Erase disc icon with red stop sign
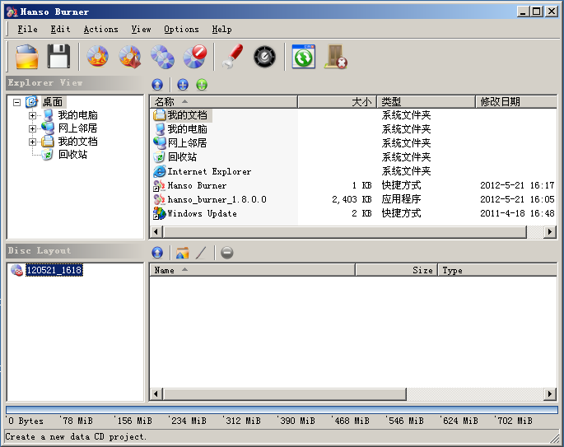This screenshot has height=447, width=564. point(195,57)
